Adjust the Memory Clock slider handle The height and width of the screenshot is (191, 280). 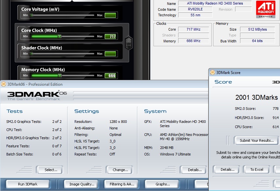coord(60,76)
